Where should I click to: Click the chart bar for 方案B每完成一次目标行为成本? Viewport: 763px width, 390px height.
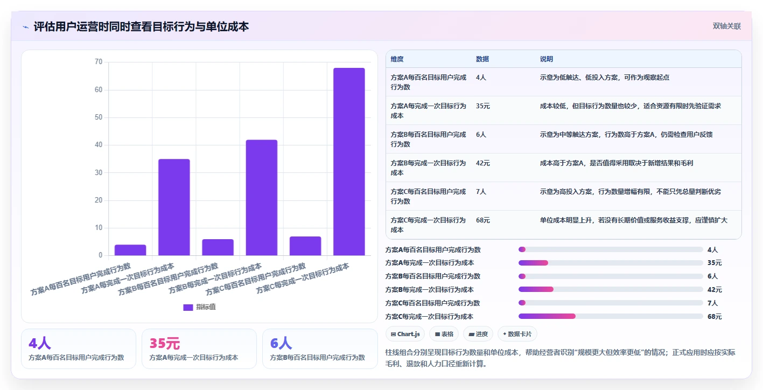click(x=262, y=198)
